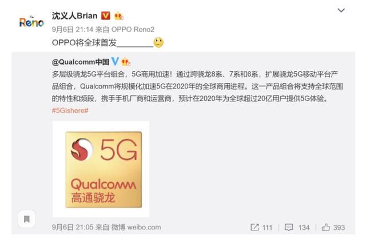Open 沈义人Brian's profile name
Screen dimensions: 366x243
pos(74,15)
